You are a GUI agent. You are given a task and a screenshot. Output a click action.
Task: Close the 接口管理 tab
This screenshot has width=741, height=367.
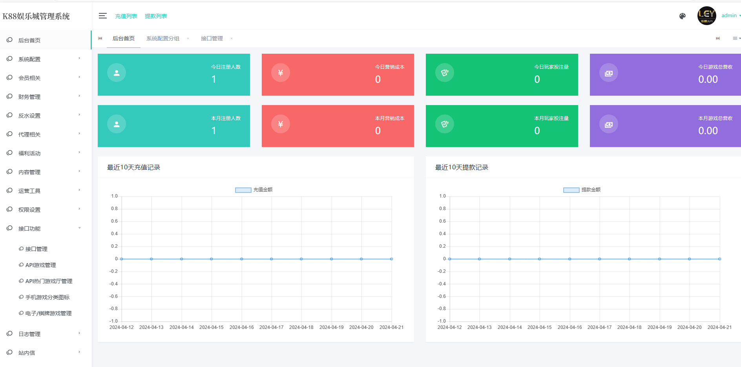(x=232, y=38)
